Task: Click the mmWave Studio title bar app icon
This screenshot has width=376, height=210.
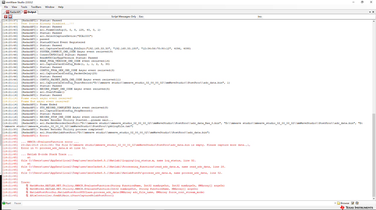Action: click(3, 2)
